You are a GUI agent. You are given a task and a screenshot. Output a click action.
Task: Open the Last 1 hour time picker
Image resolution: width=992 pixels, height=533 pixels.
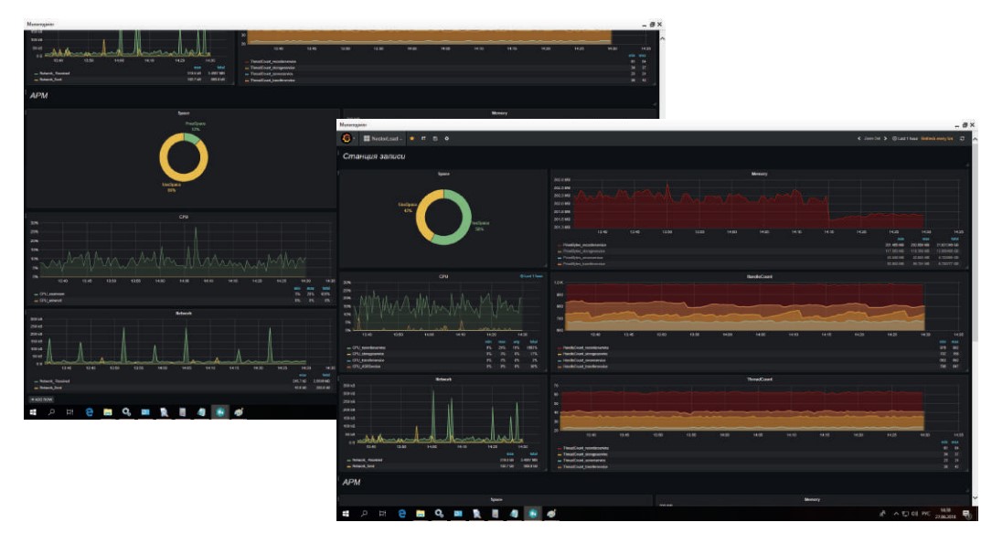pos(905,138)
